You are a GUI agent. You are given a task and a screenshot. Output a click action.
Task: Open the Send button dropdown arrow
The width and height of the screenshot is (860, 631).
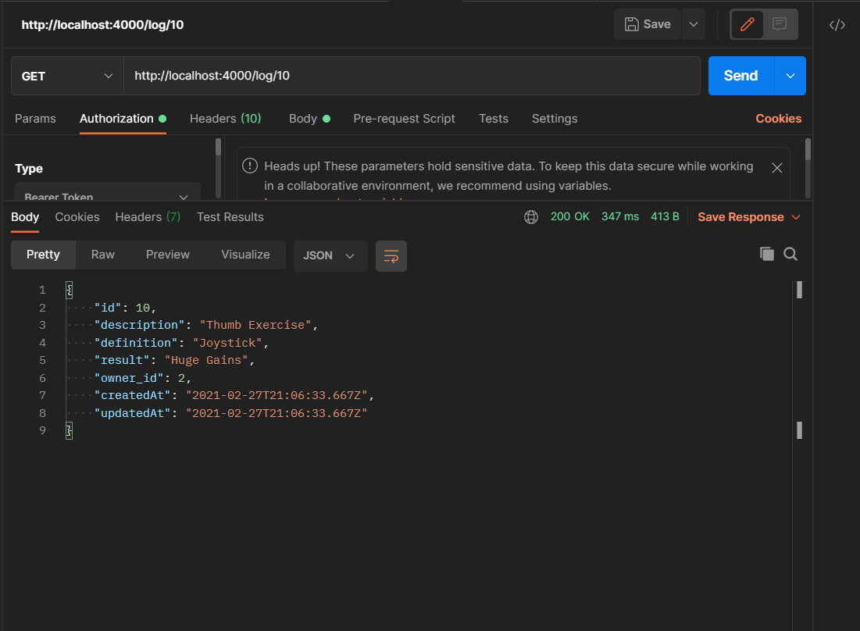(x=790, y=75)
